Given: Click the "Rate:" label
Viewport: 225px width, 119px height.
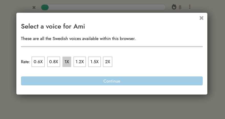Looking at the screenshot, I should point(25,62).
